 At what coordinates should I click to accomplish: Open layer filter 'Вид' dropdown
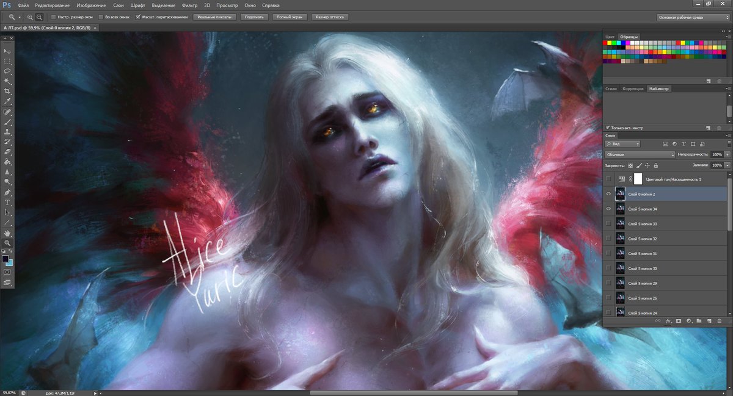coord(622,144)
